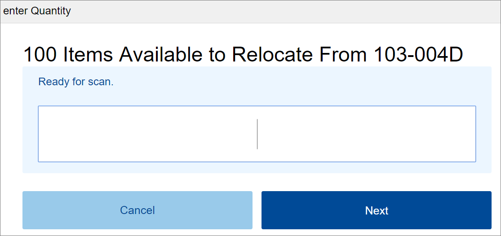
Task: Dismiss the quantity prompt via Cancel
Action: 137,210
